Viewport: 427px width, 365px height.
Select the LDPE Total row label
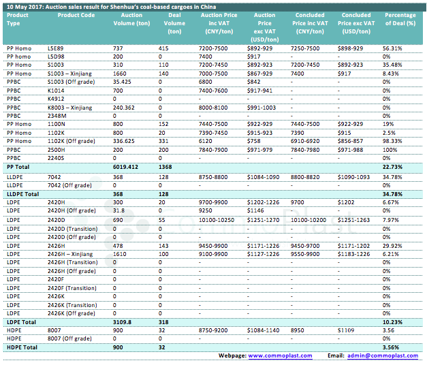(20, 321)
